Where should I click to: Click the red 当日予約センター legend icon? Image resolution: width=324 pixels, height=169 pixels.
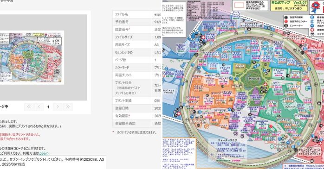point(286,21)
